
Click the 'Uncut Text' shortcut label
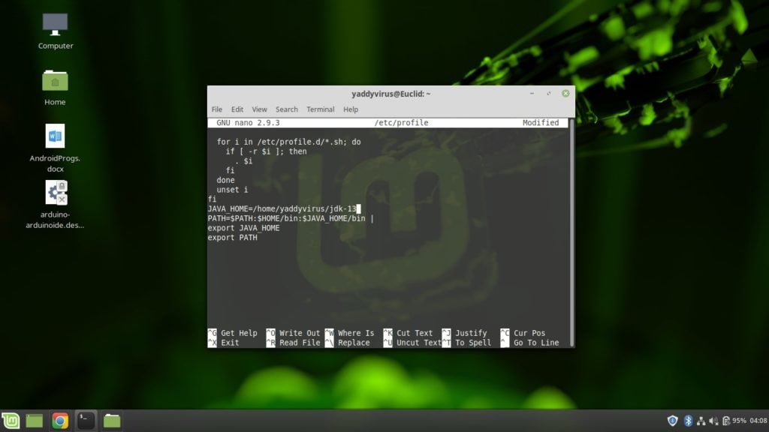(419, 343)
